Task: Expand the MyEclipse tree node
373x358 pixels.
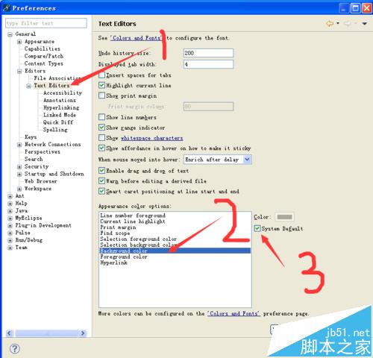Action: click(x=10, y=219)
